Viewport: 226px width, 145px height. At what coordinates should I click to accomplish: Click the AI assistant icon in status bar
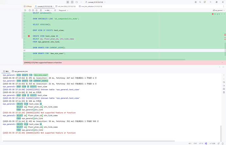[206, 143]
